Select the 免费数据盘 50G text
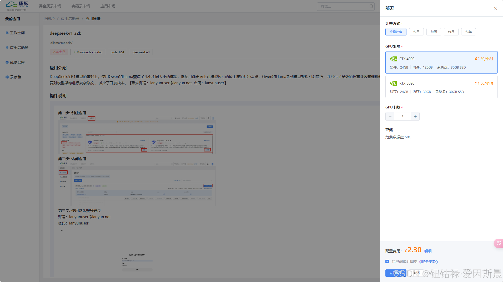Image resolution: width=503 pixels, height=282 pixels. (398, 137)
